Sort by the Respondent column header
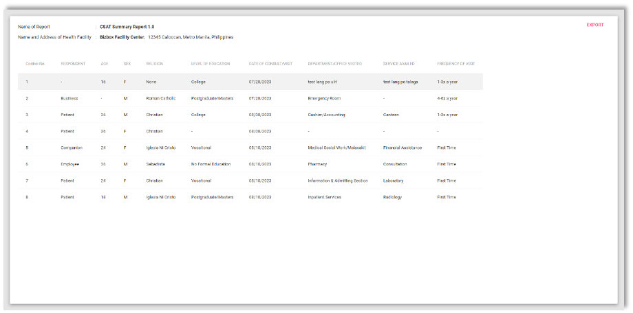The width and height of the screenshot is (633, 313). click(73, 64)
